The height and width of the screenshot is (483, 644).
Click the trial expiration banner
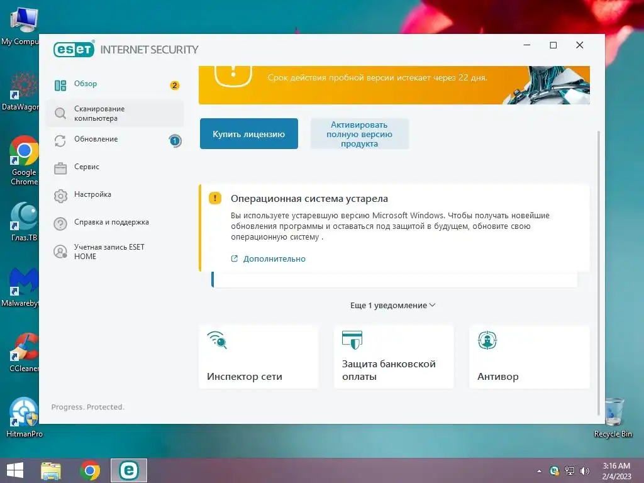[x=394, y=85]
